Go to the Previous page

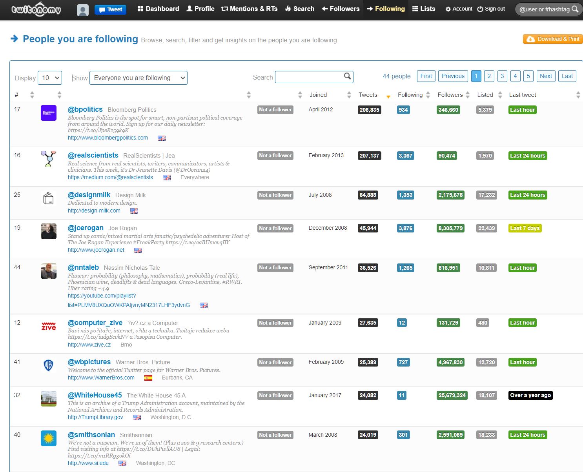pos(453,76)
